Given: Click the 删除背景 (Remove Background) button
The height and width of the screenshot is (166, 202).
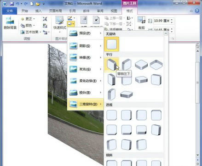Looking at the screenshot, I should 10,23.
